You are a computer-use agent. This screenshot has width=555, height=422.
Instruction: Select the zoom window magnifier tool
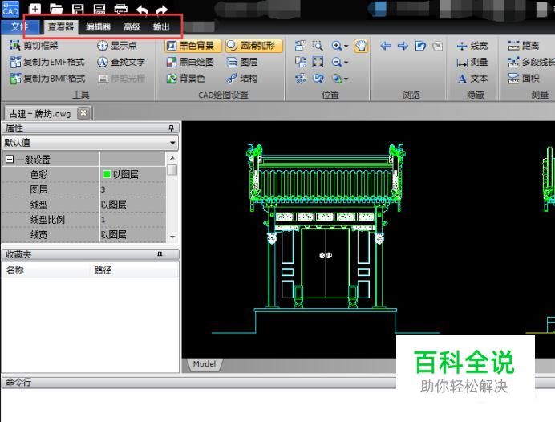pyautogui.click(x=318, y=45)
